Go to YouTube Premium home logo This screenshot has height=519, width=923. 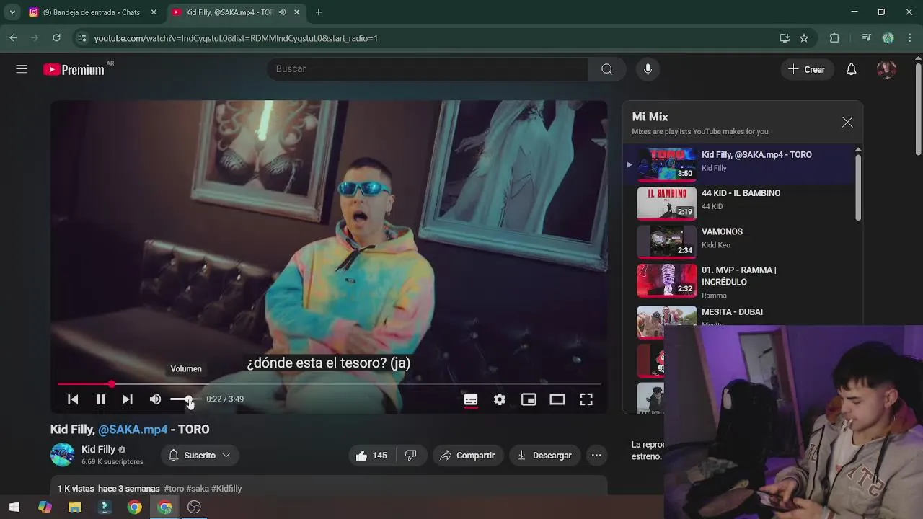(x=74, y=69)
